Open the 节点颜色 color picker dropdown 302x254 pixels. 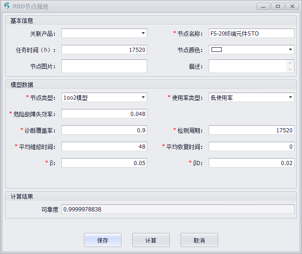(290, 50)
